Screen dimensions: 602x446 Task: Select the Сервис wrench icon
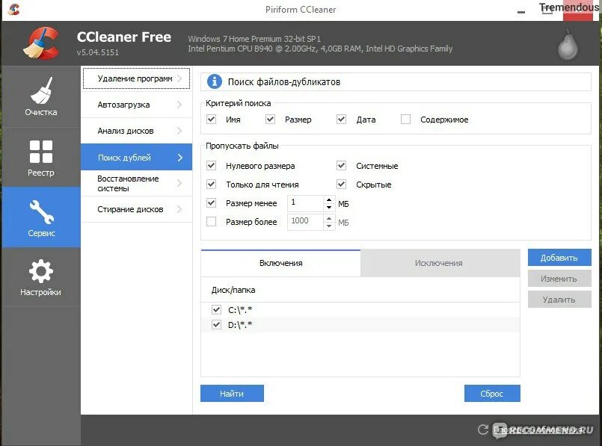41,211
